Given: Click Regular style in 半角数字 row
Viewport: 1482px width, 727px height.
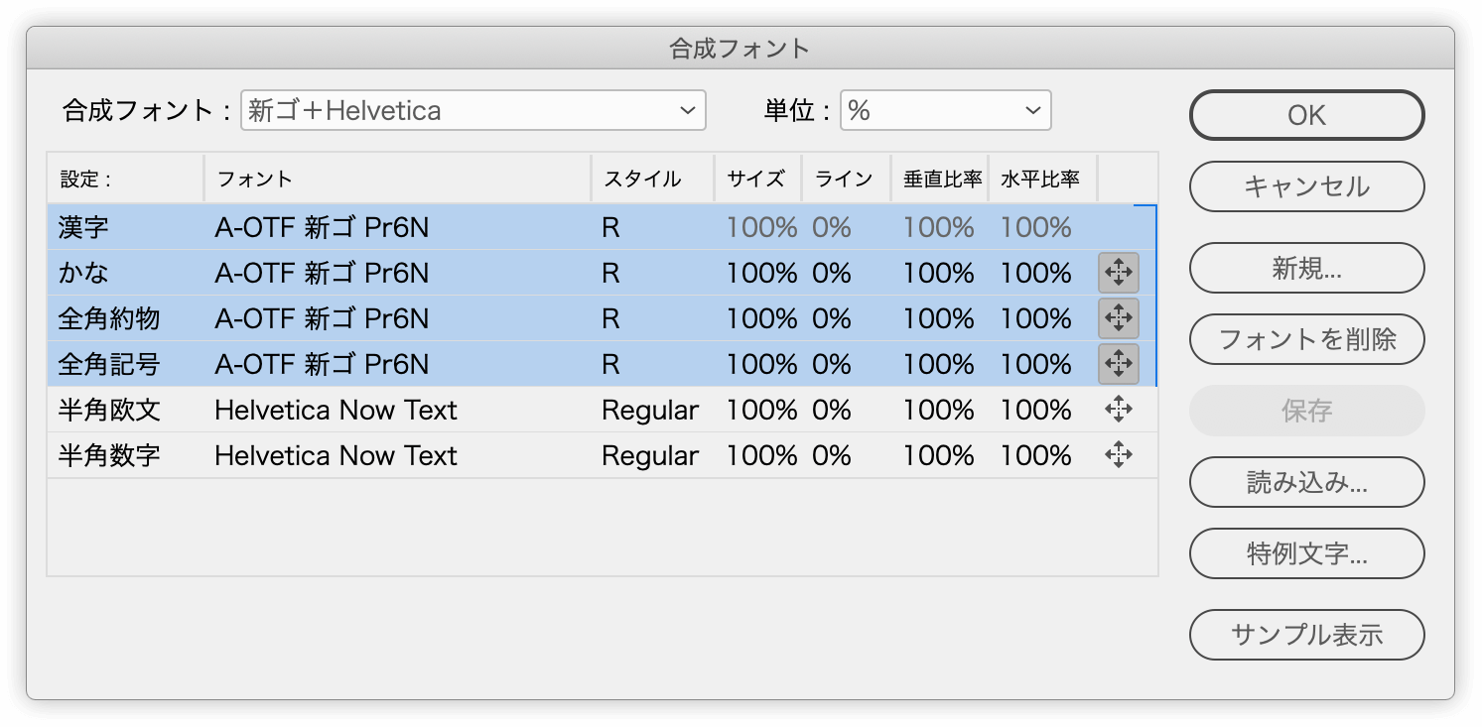Looking at the screenshot, I should point(650,455).
